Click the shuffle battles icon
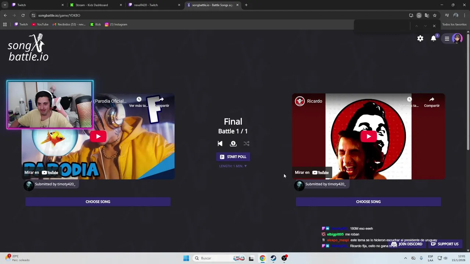 pyautogui.click(x=246, y=144)
